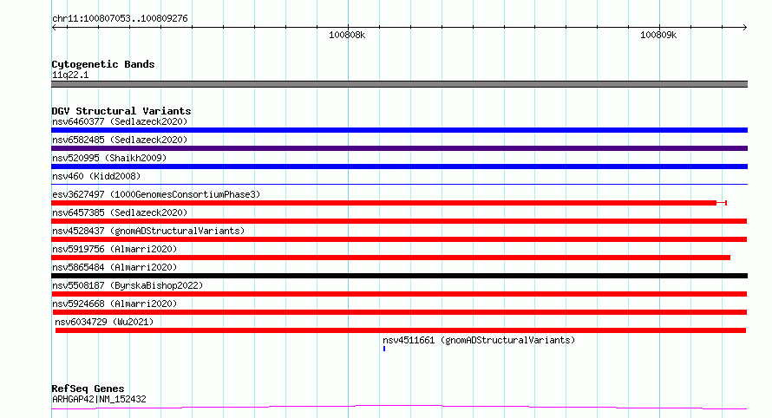Viewport: 772px width, 418px height.
Task: Open esv3627497 (1000GenomesConsortiumPhase3) label
Action: point(156,194)
